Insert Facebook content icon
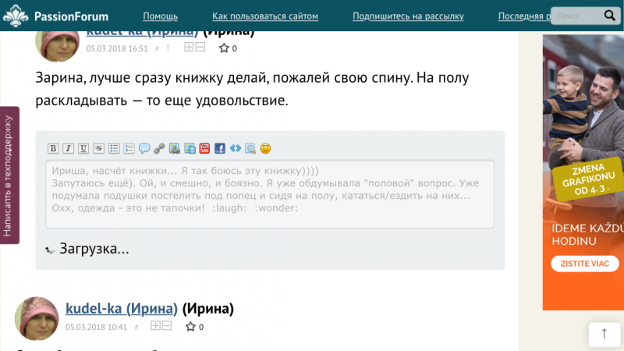This screenshot has height=351, width=624. (220, 148)
